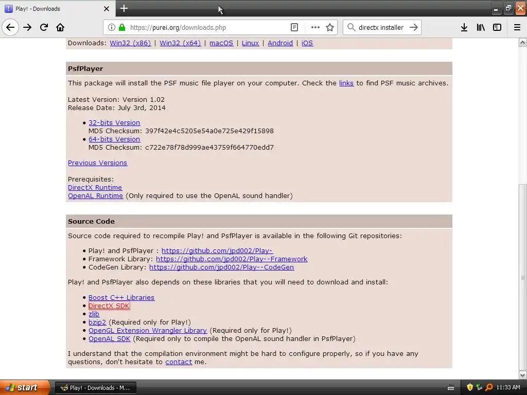Close the Play! - Downloads tab
This screenshot has height=395, width=527.
(x=107, y=9)
